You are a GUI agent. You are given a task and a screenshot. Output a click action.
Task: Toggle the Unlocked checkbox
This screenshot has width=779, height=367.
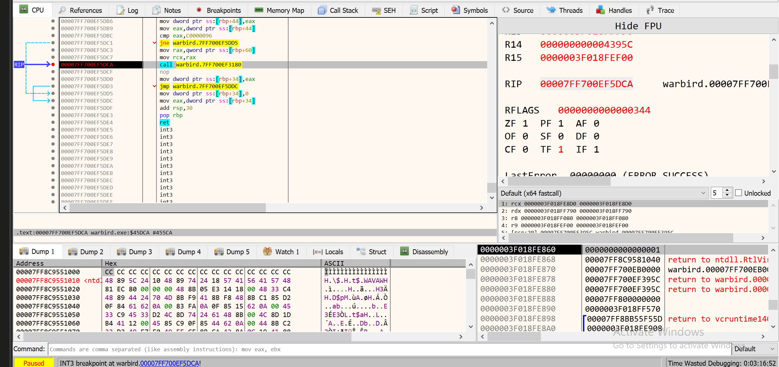(739, 193)
